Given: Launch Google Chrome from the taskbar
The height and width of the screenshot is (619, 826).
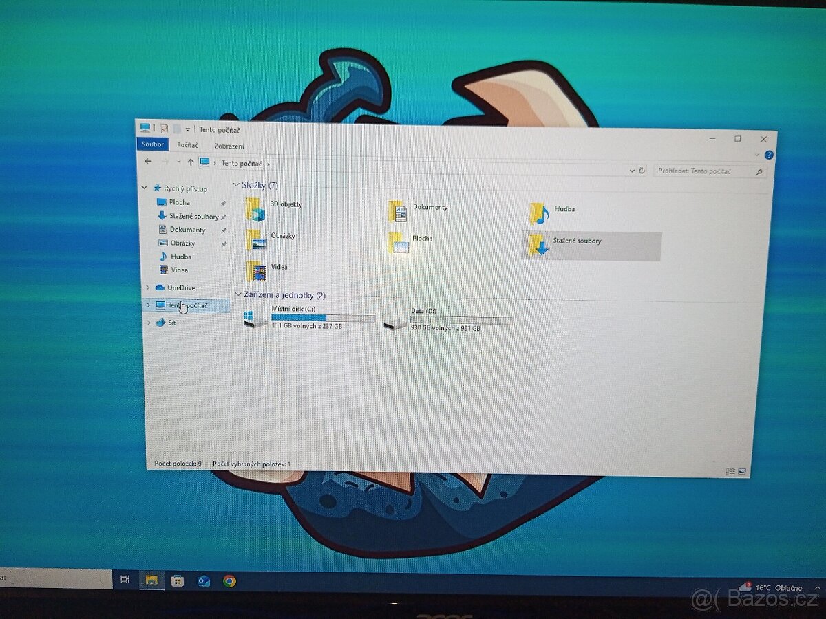Looking at the screenshot, I should pyautogui.click(x=229, y=581).
